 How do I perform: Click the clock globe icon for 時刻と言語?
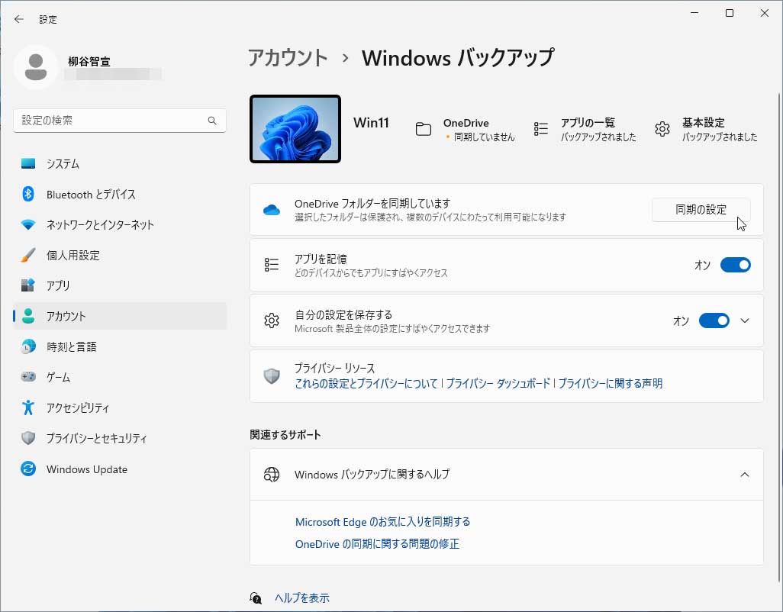tap(28, 346)
